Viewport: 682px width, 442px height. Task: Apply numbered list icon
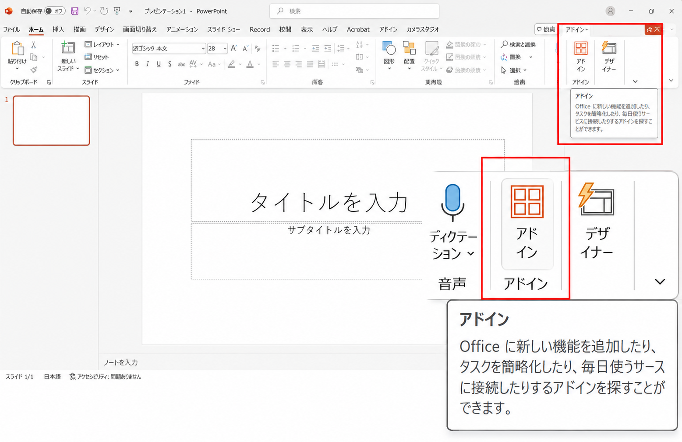tap(296, 48)
